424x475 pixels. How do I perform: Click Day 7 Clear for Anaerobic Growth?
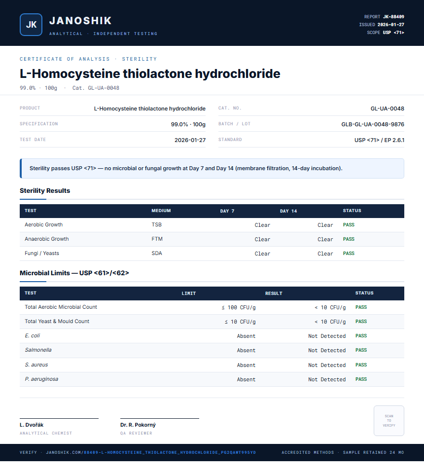(x=262, y=239)
